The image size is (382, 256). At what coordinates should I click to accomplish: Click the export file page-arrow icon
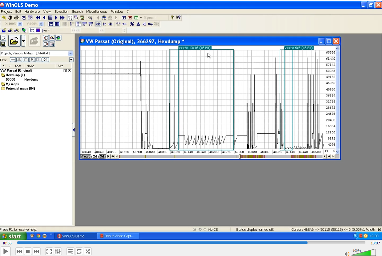46,44
